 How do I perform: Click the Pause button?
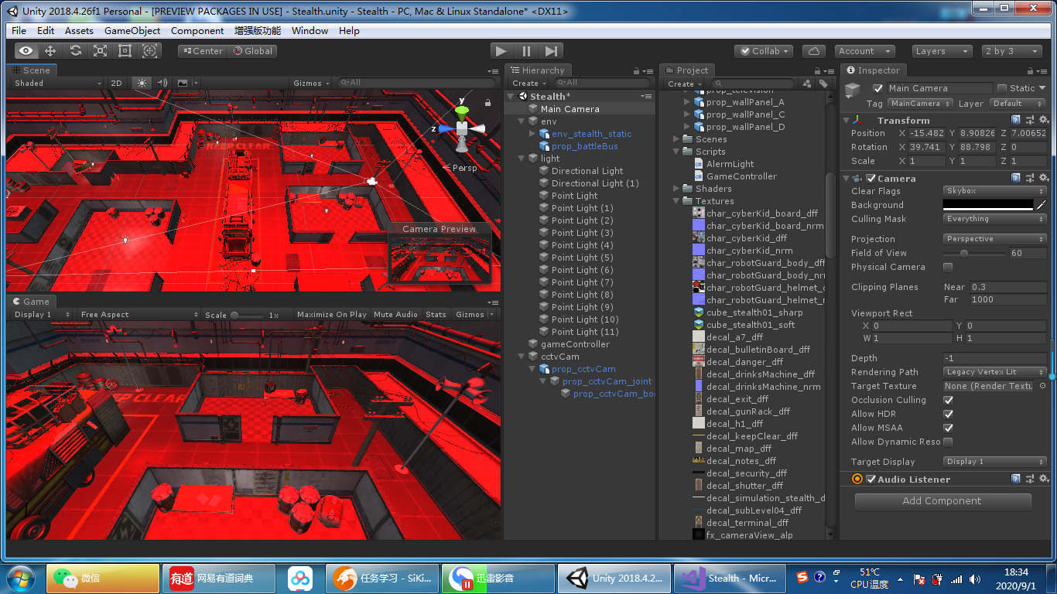(526, 51)
